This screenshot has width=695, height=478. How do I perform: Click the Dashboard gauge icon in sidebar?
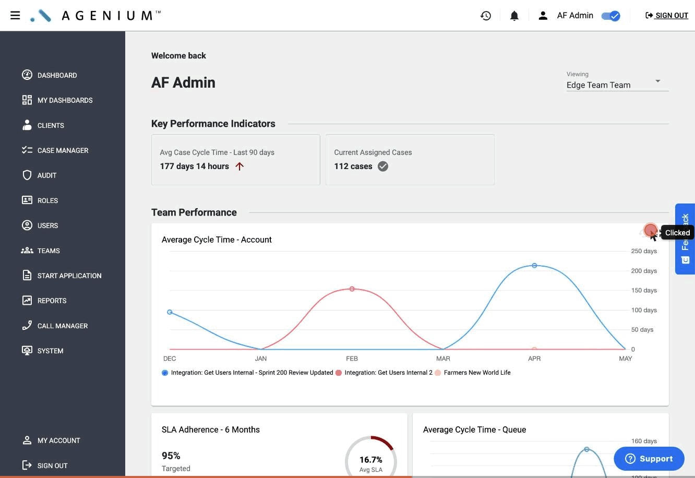27,75
